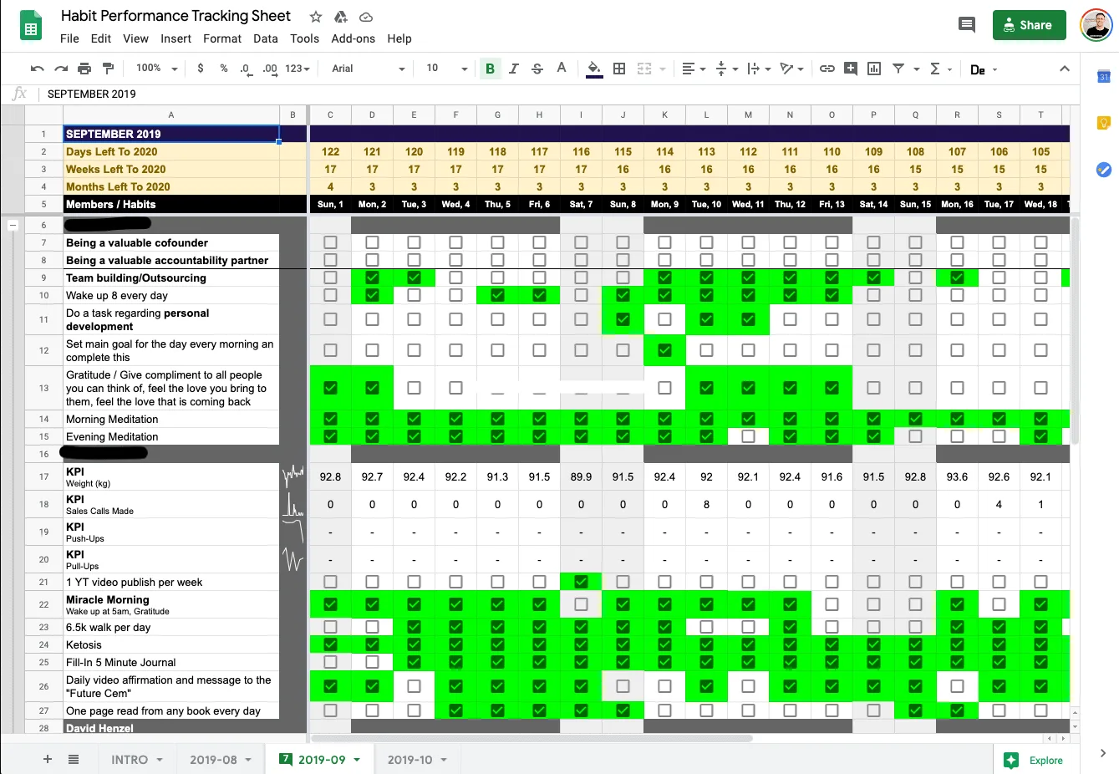Open the fill color tool
Viewport: 1119px width, 774px height.
[x=594, y=69]
